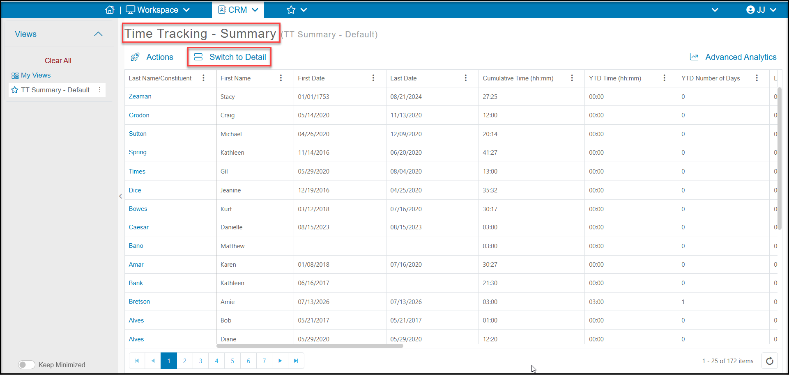Screen dimensions: 789x375
Task: Toggle the Keep Minimized switch
Action: click(27, 365)
